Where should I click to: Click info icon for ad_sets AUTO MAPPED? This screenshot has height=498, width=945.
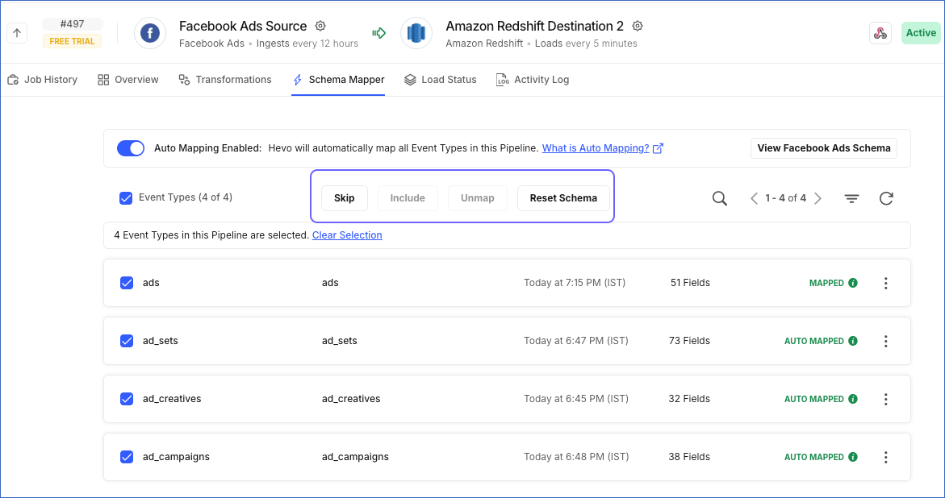(x=853, y=340)
